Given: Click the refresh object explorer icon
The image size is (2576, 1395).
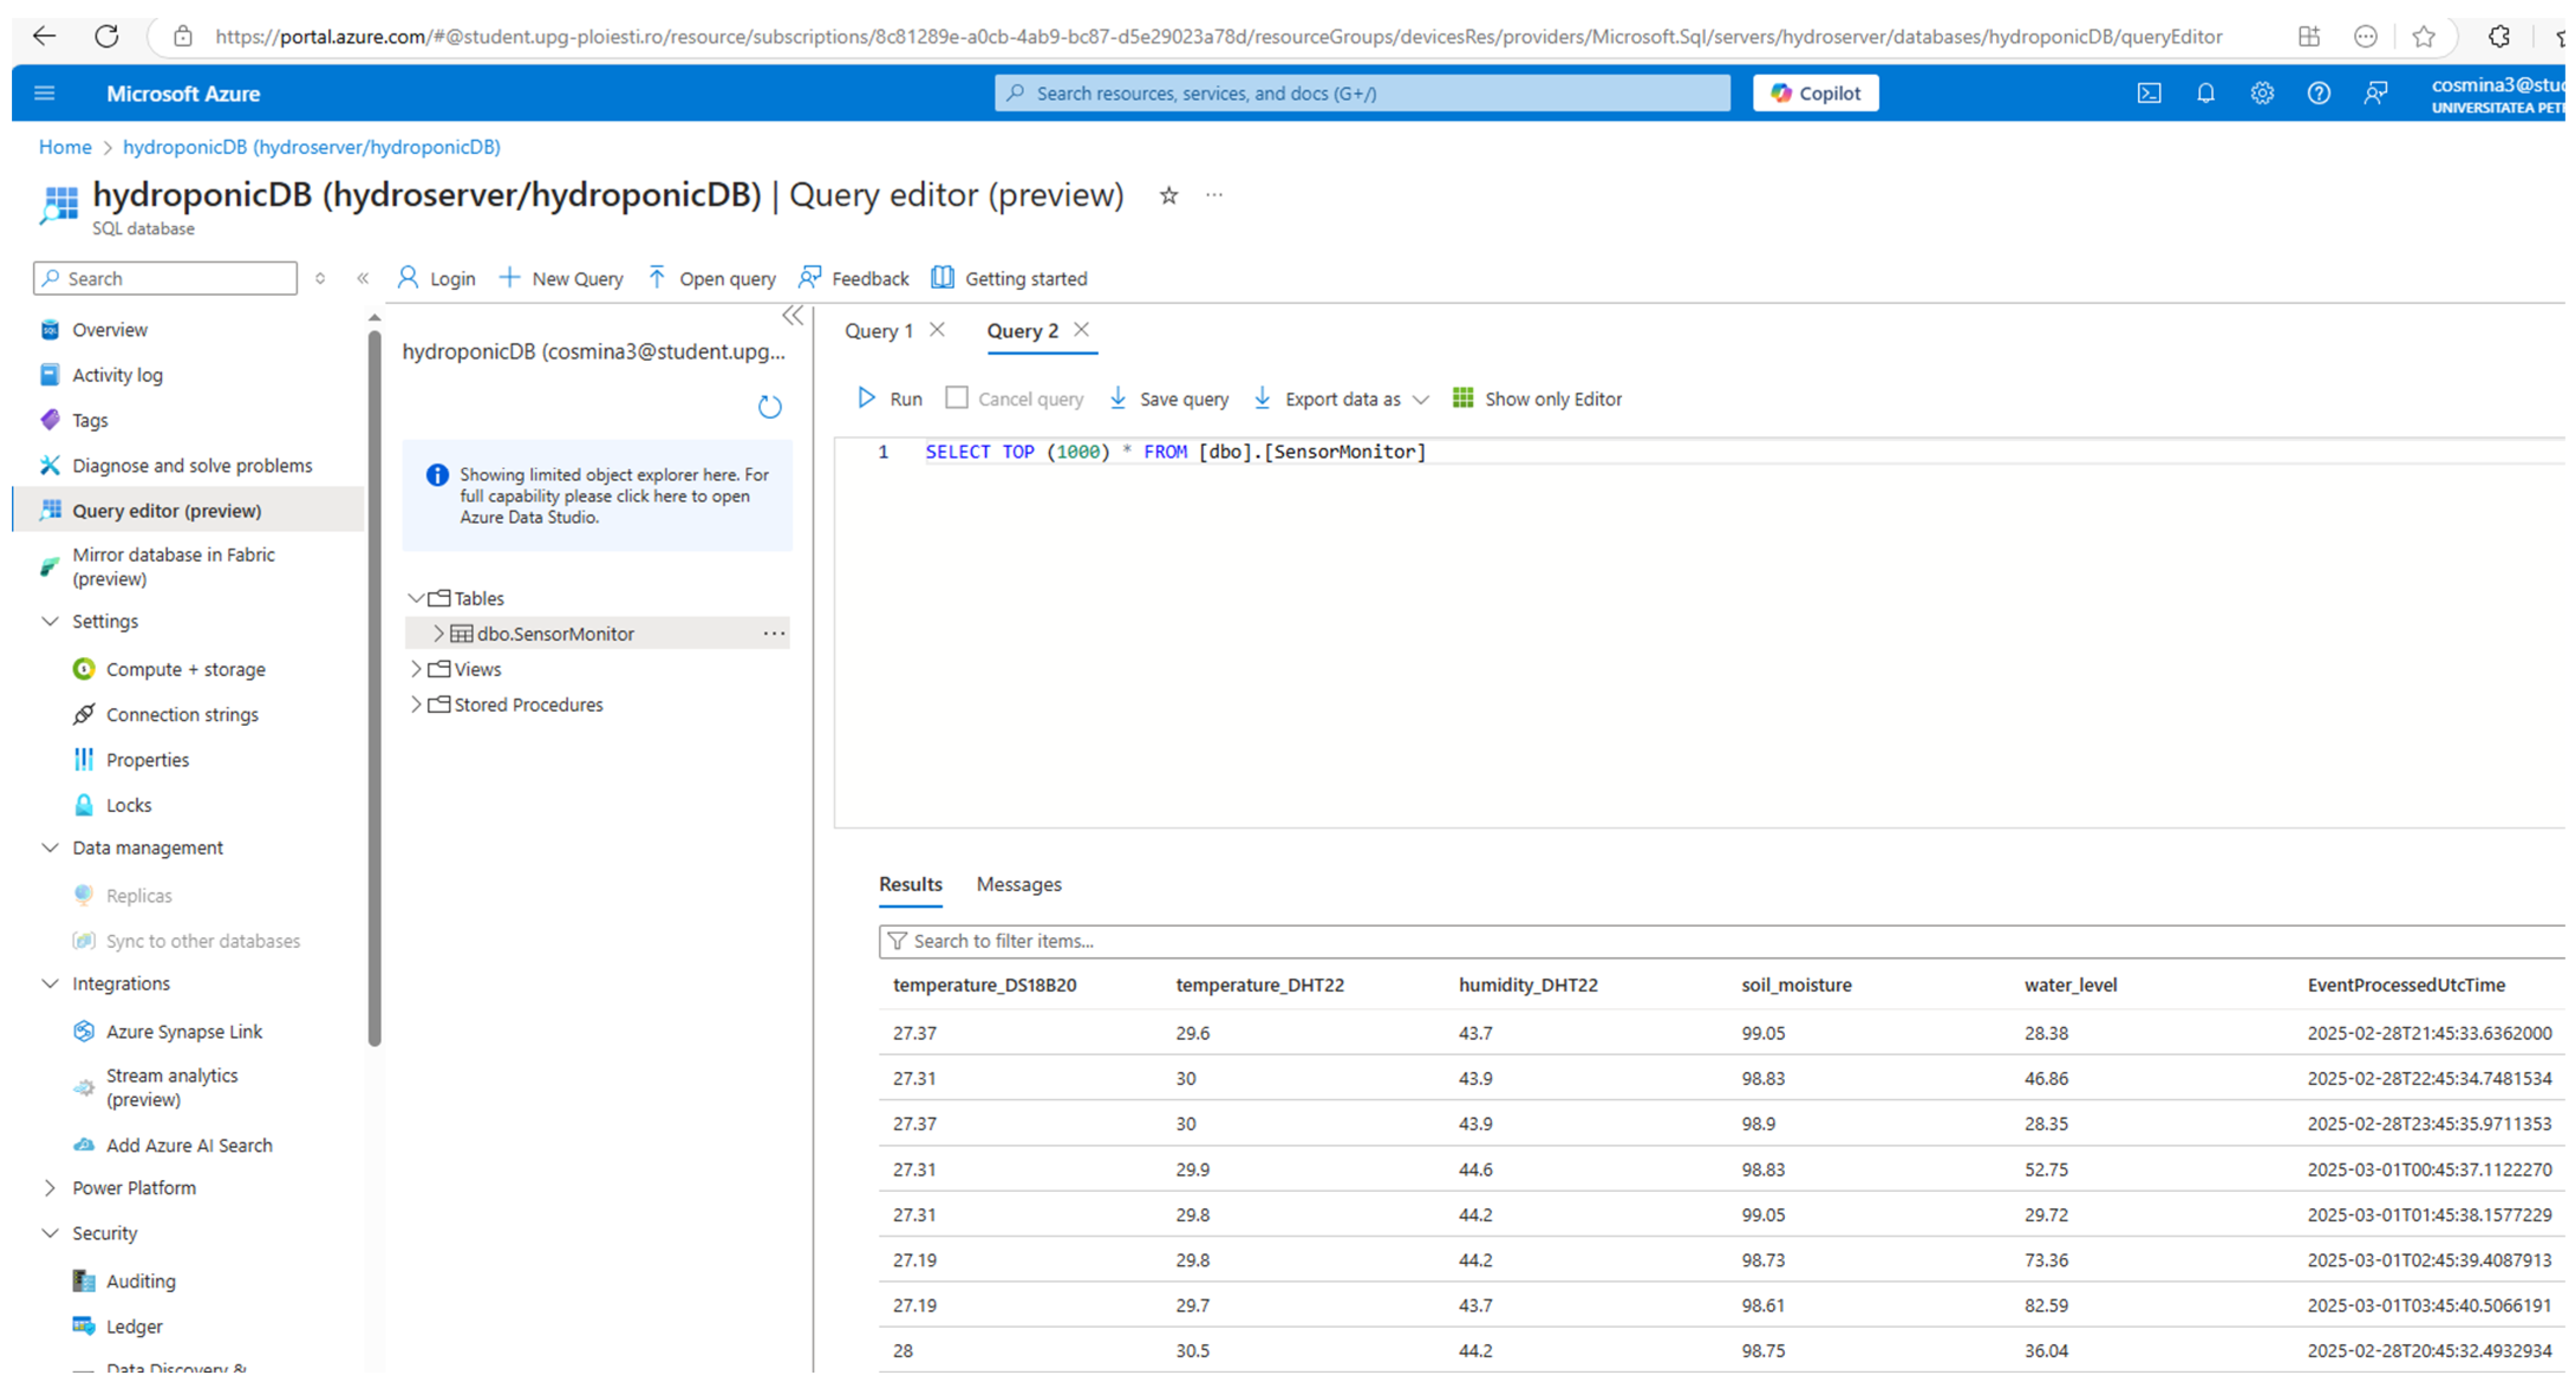Looking at the screenshot, I should pos(769,407).
